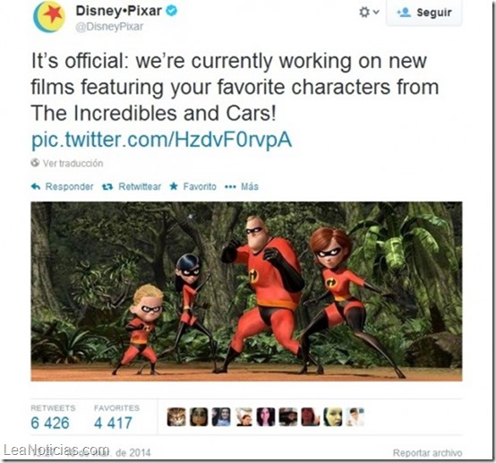Open the Incredibles family image
Screen dimensions: 496x463
coord(246,291)
